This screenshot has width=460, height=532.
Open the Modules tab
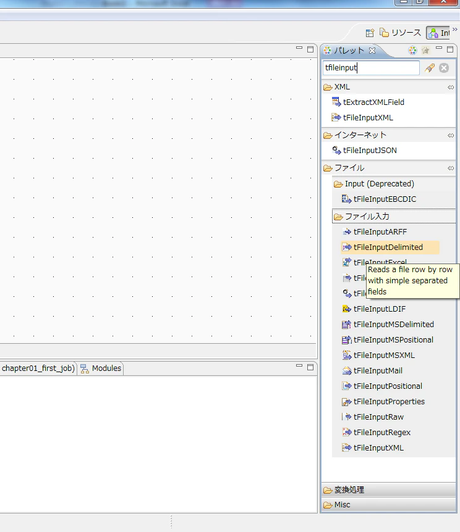click(x=101, y=368)
